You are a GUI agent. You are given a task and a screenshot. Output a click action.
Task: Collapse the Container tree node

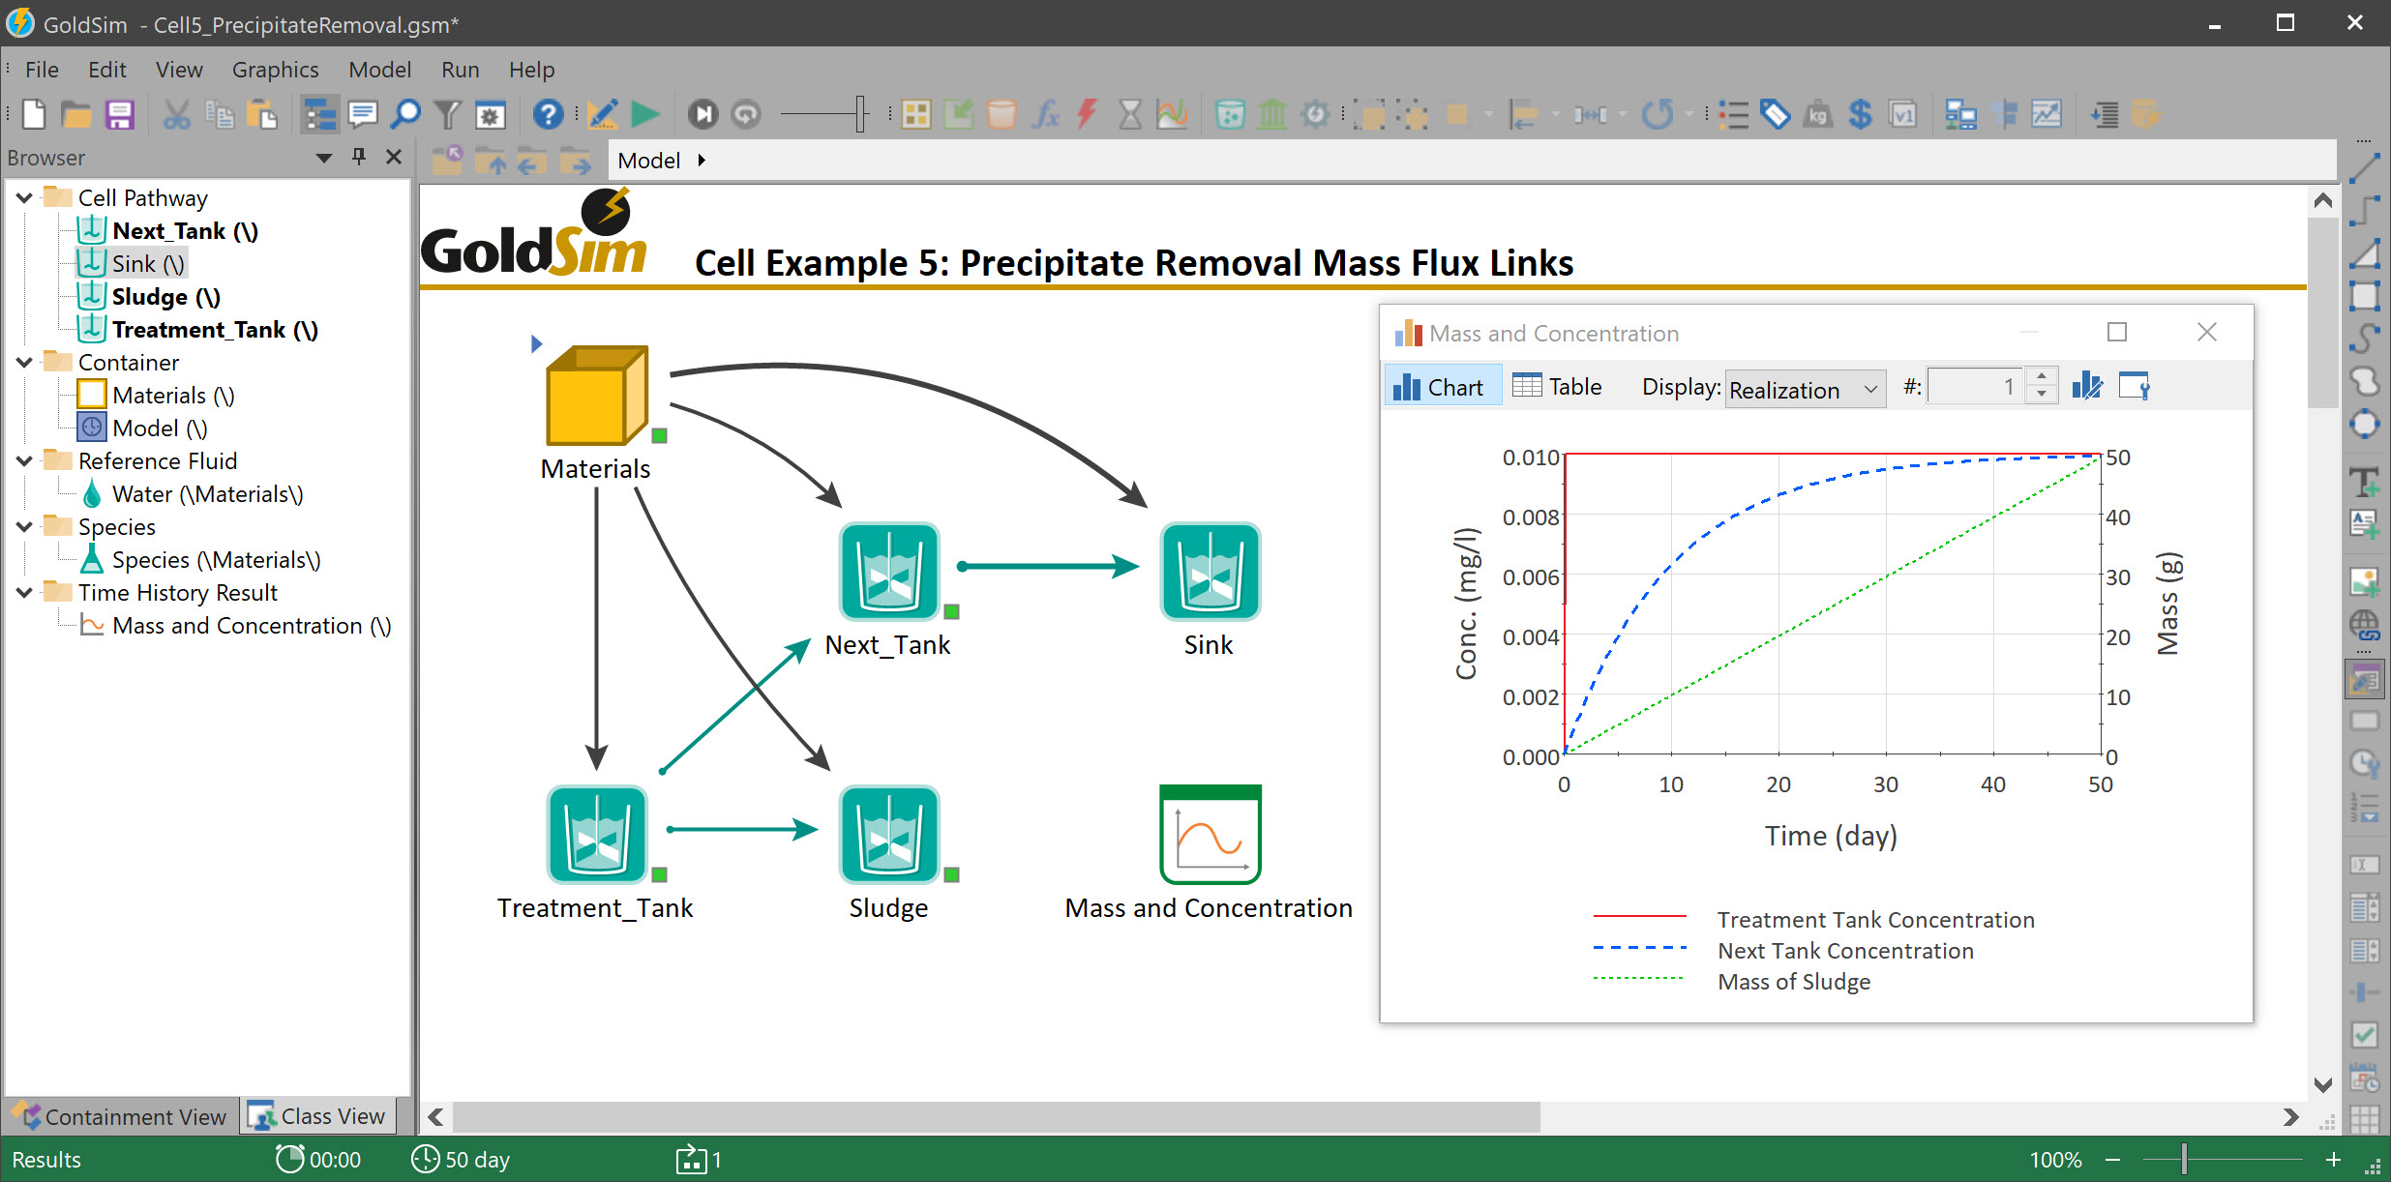[x=25, y=363]
